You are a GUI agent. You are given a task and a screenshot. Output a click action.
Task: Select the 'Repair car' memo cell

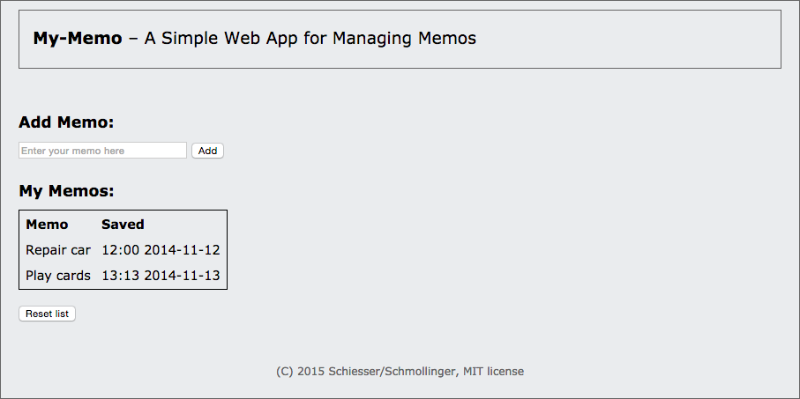point(58,250)
